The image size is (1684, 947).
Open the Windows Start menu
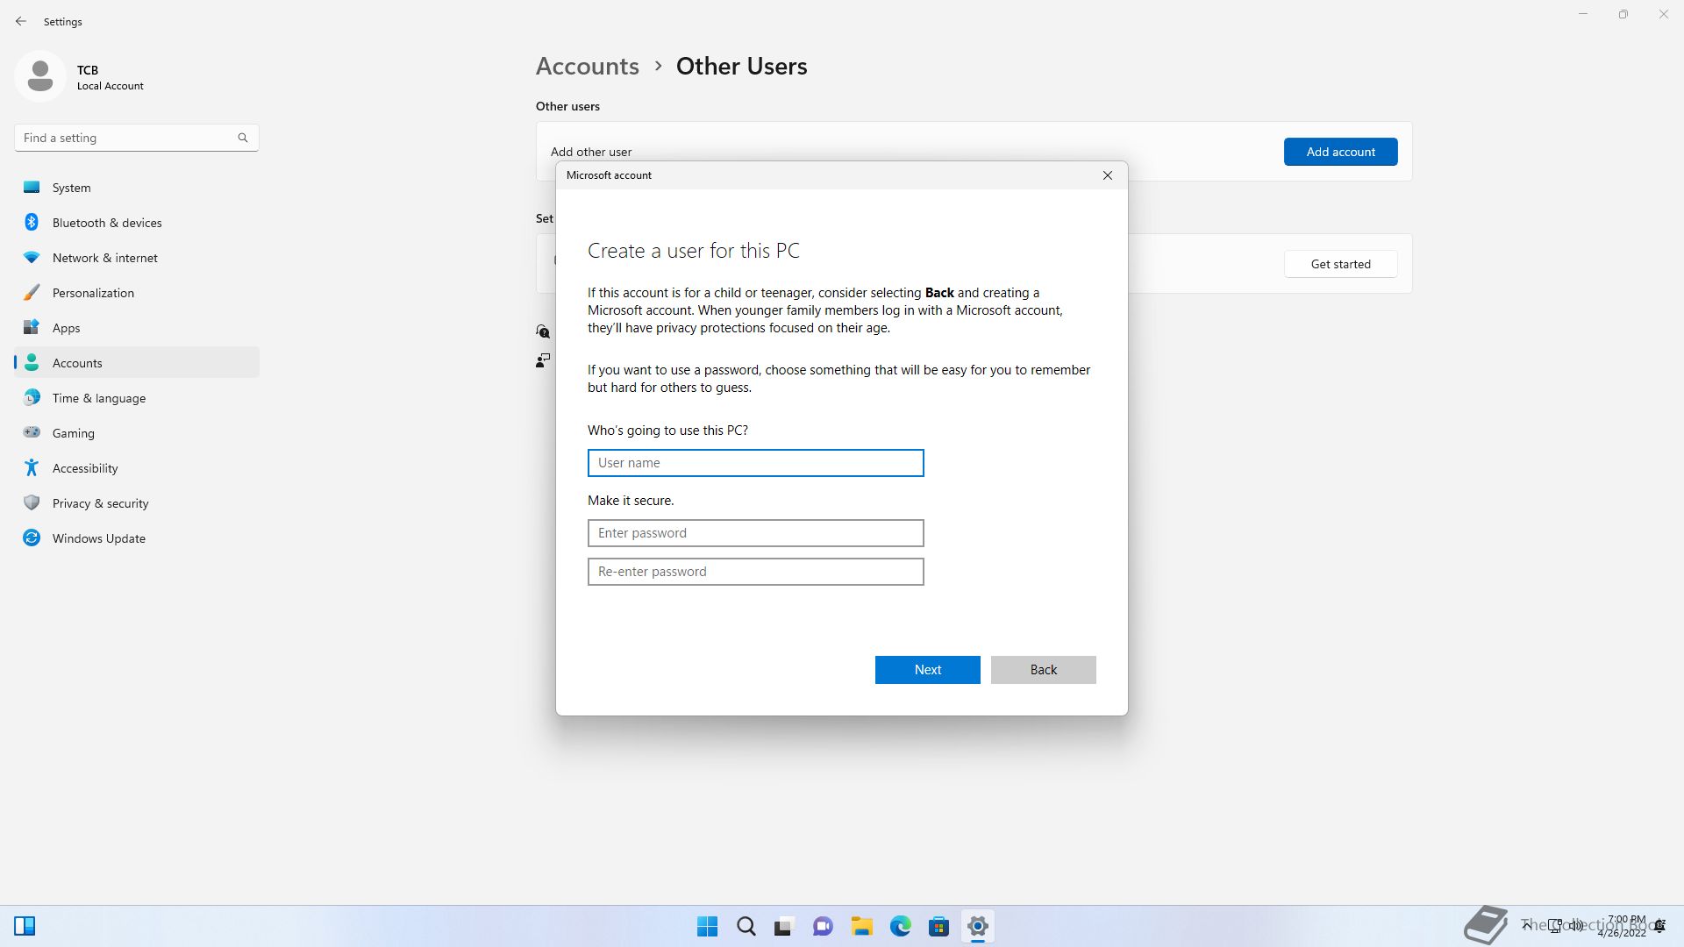click(x=707, y=926)
